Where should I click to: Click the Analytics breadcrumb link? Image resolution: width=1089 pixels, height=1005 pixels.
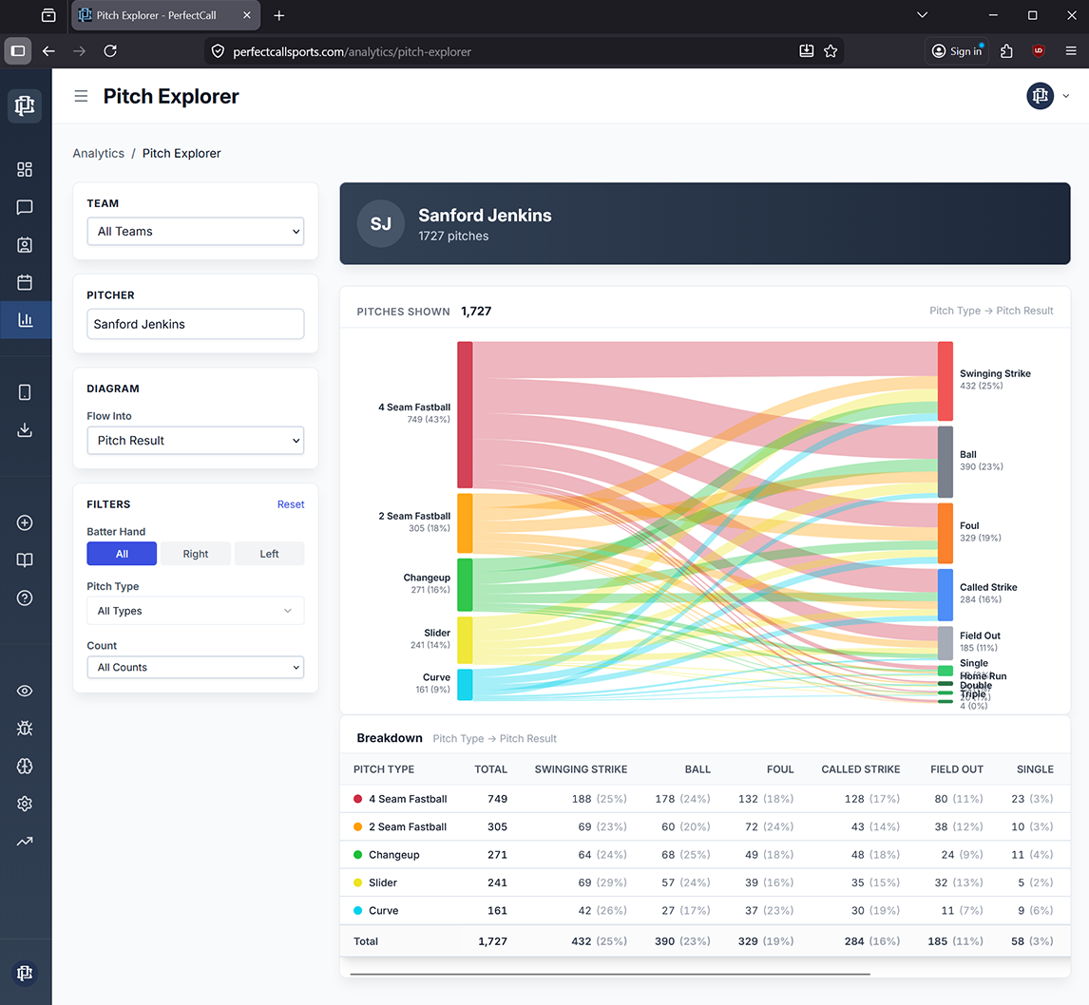pyautogui.click(x=98, y=153)
